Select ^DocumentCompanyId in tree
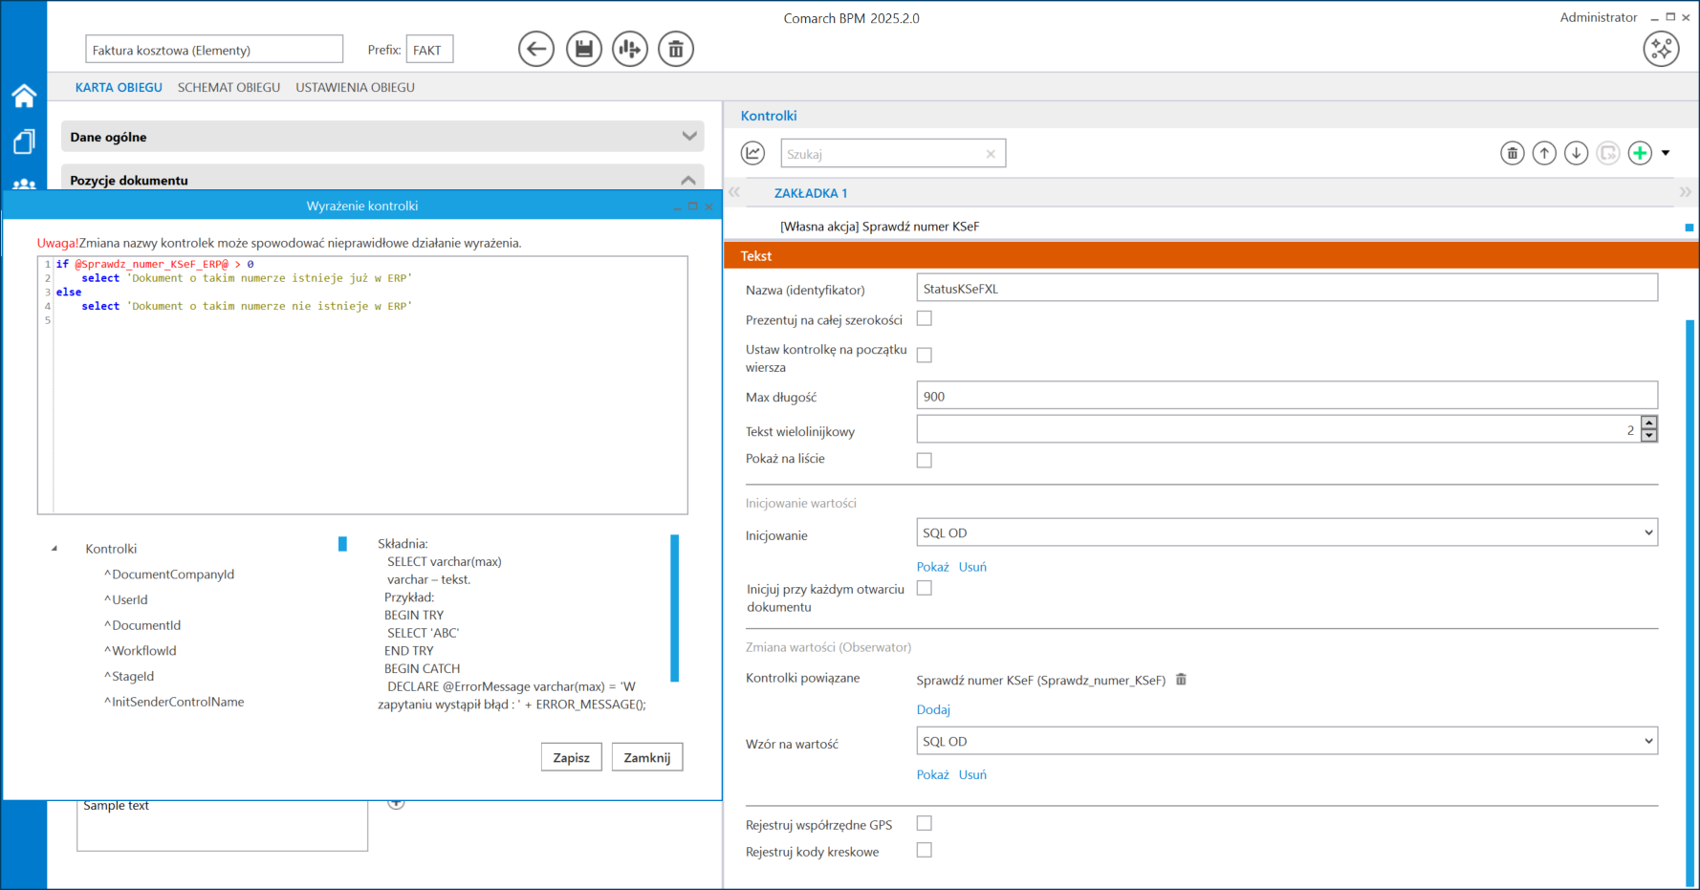This screenshot has width=1700, height=890. [x=169, y=575]
